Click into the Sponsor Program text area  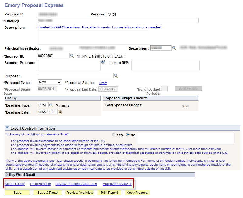pos(69,65)
